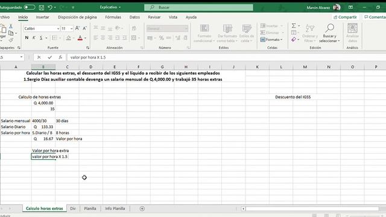The image size is (386, 217).
Task: Click the wrap text icon
Action: 134,28
